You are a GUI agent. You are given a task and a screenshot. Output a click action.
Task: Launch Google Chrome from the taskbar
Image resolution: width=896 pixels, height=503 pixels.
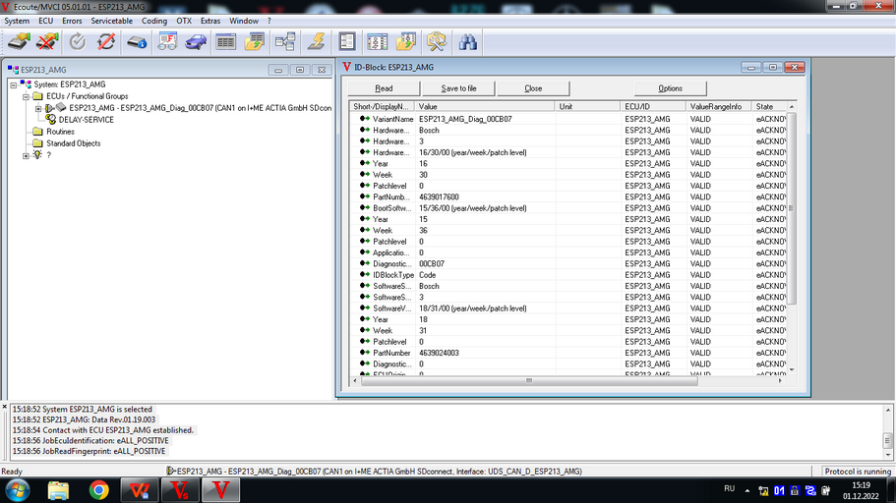[99, 490]
